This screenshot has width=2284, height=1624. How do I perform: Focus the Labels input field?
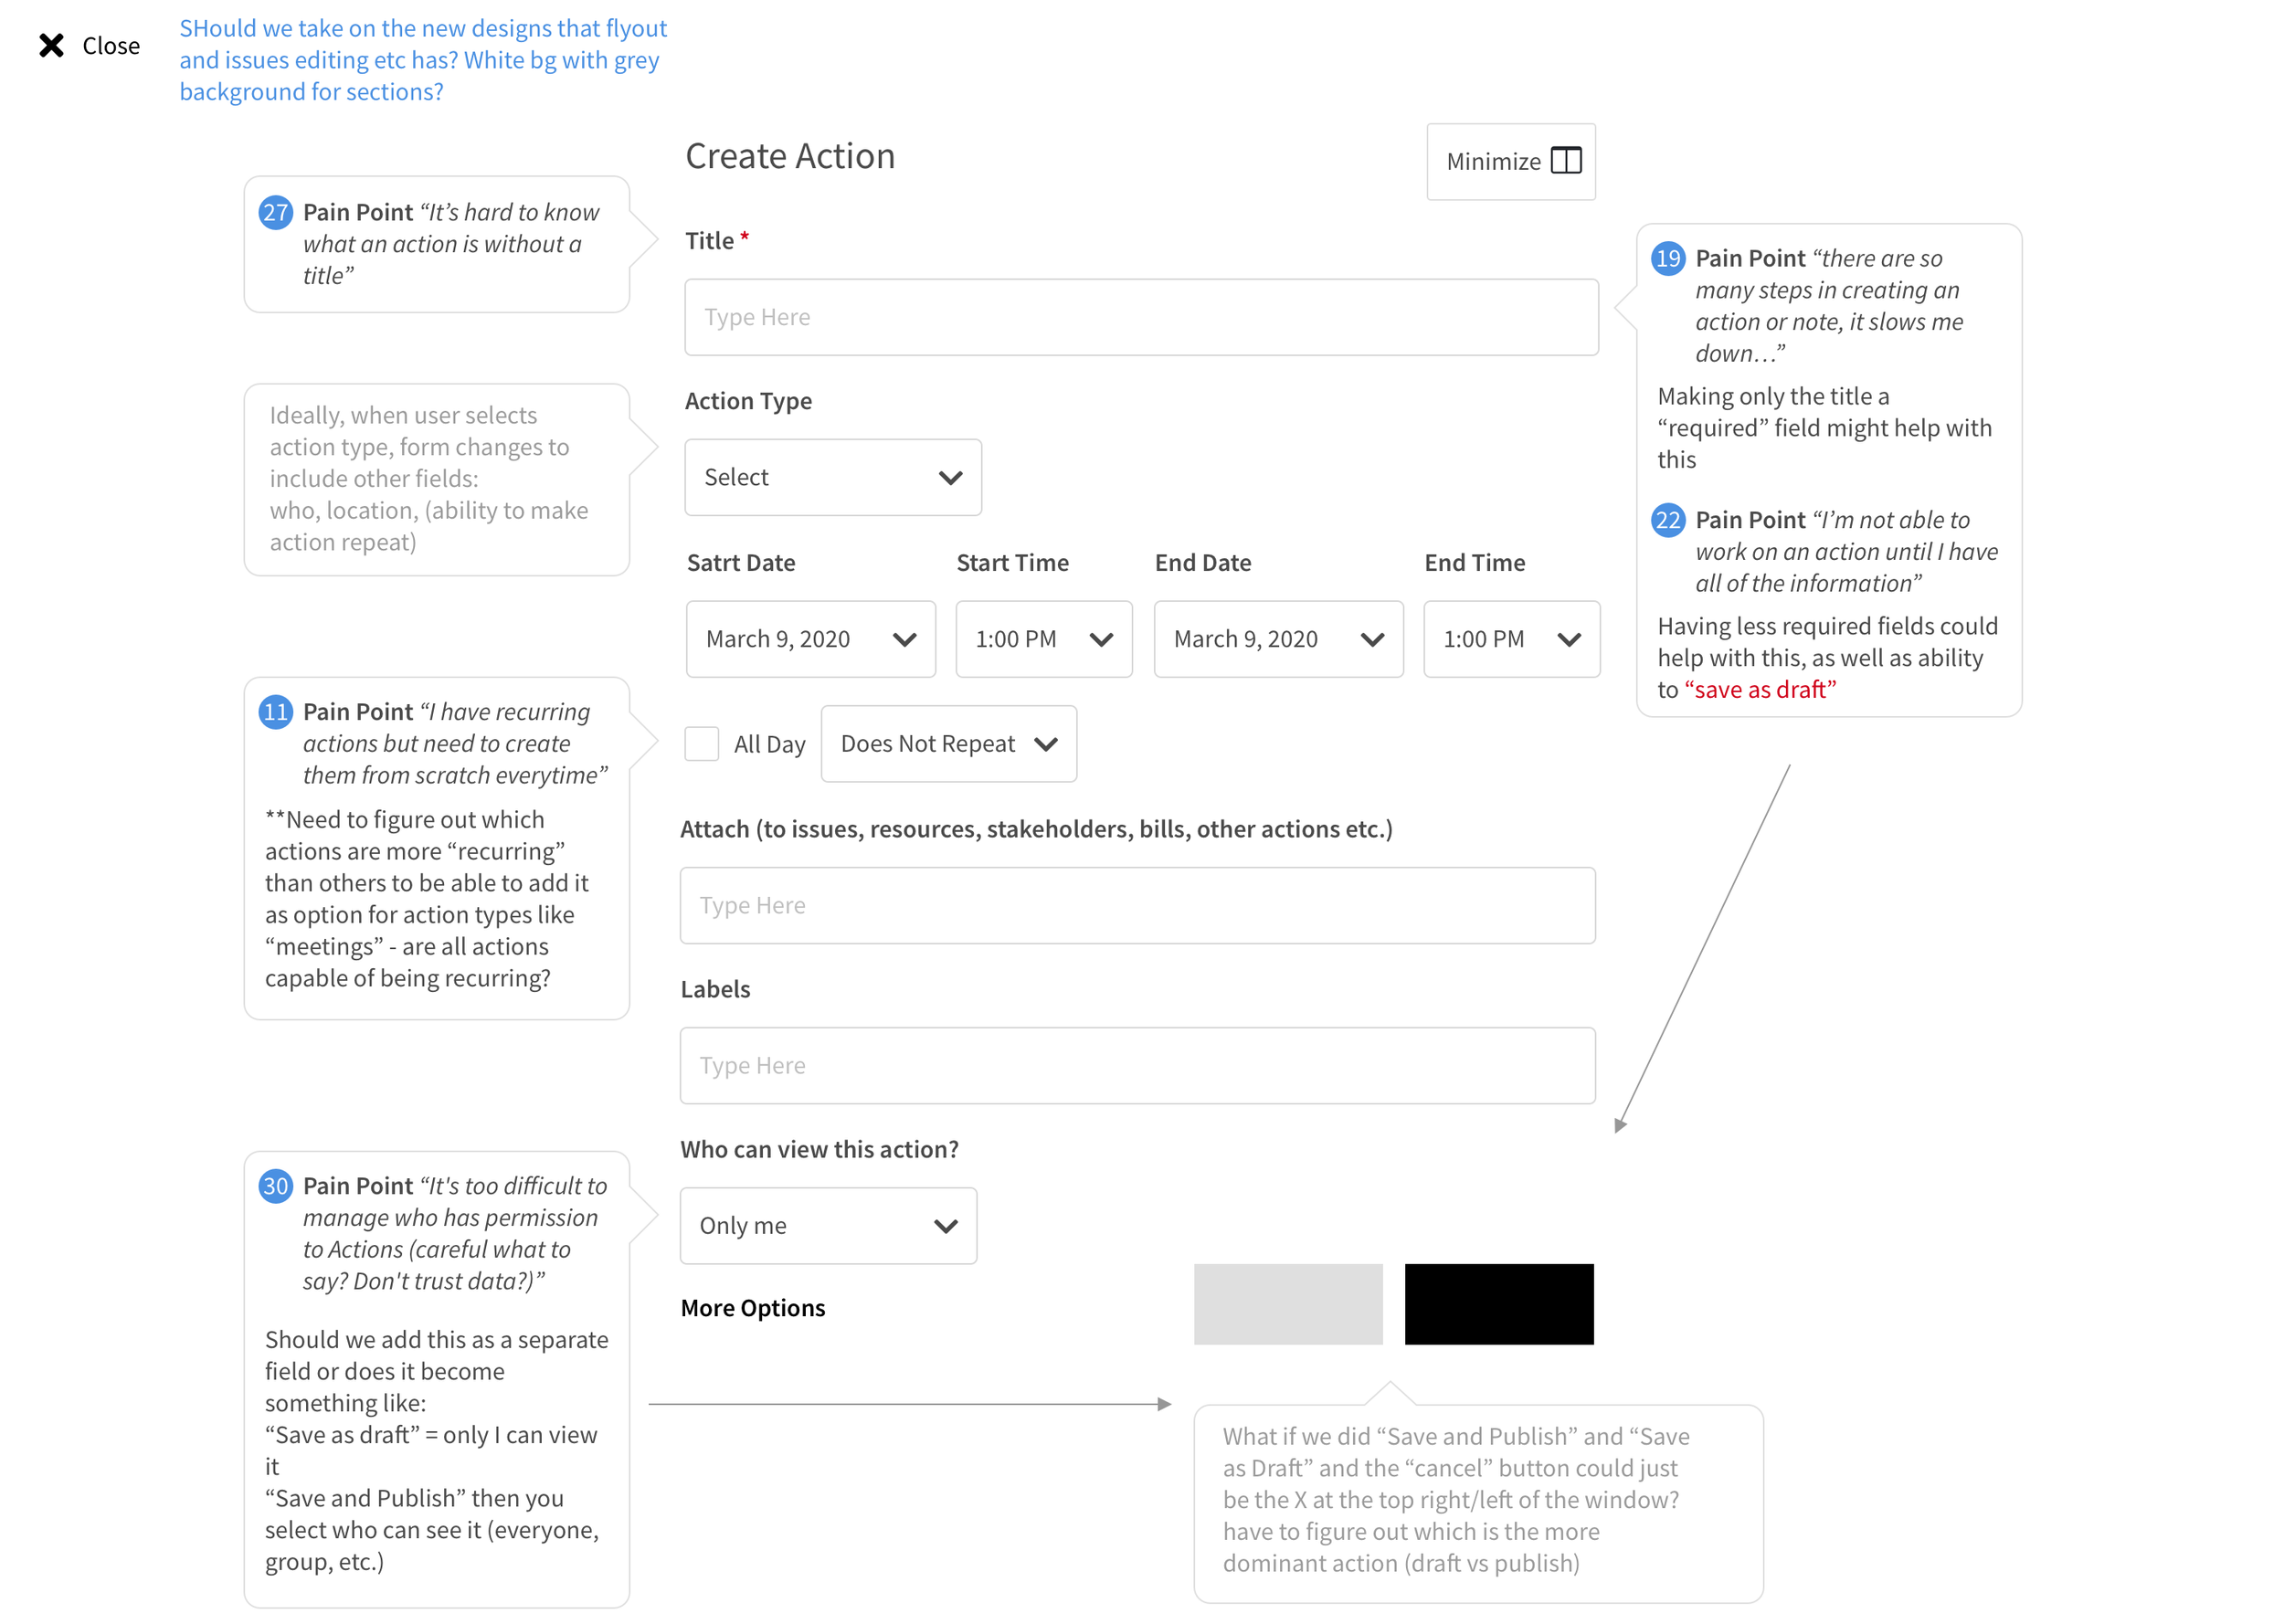coord(1137,1066)
